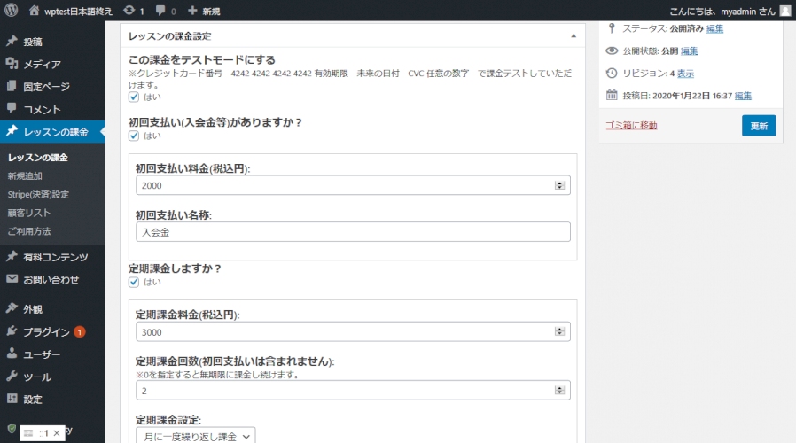Click the key icon beside ステータス
Viewport: 796px width, 443px height.
(x=612, y=28)
